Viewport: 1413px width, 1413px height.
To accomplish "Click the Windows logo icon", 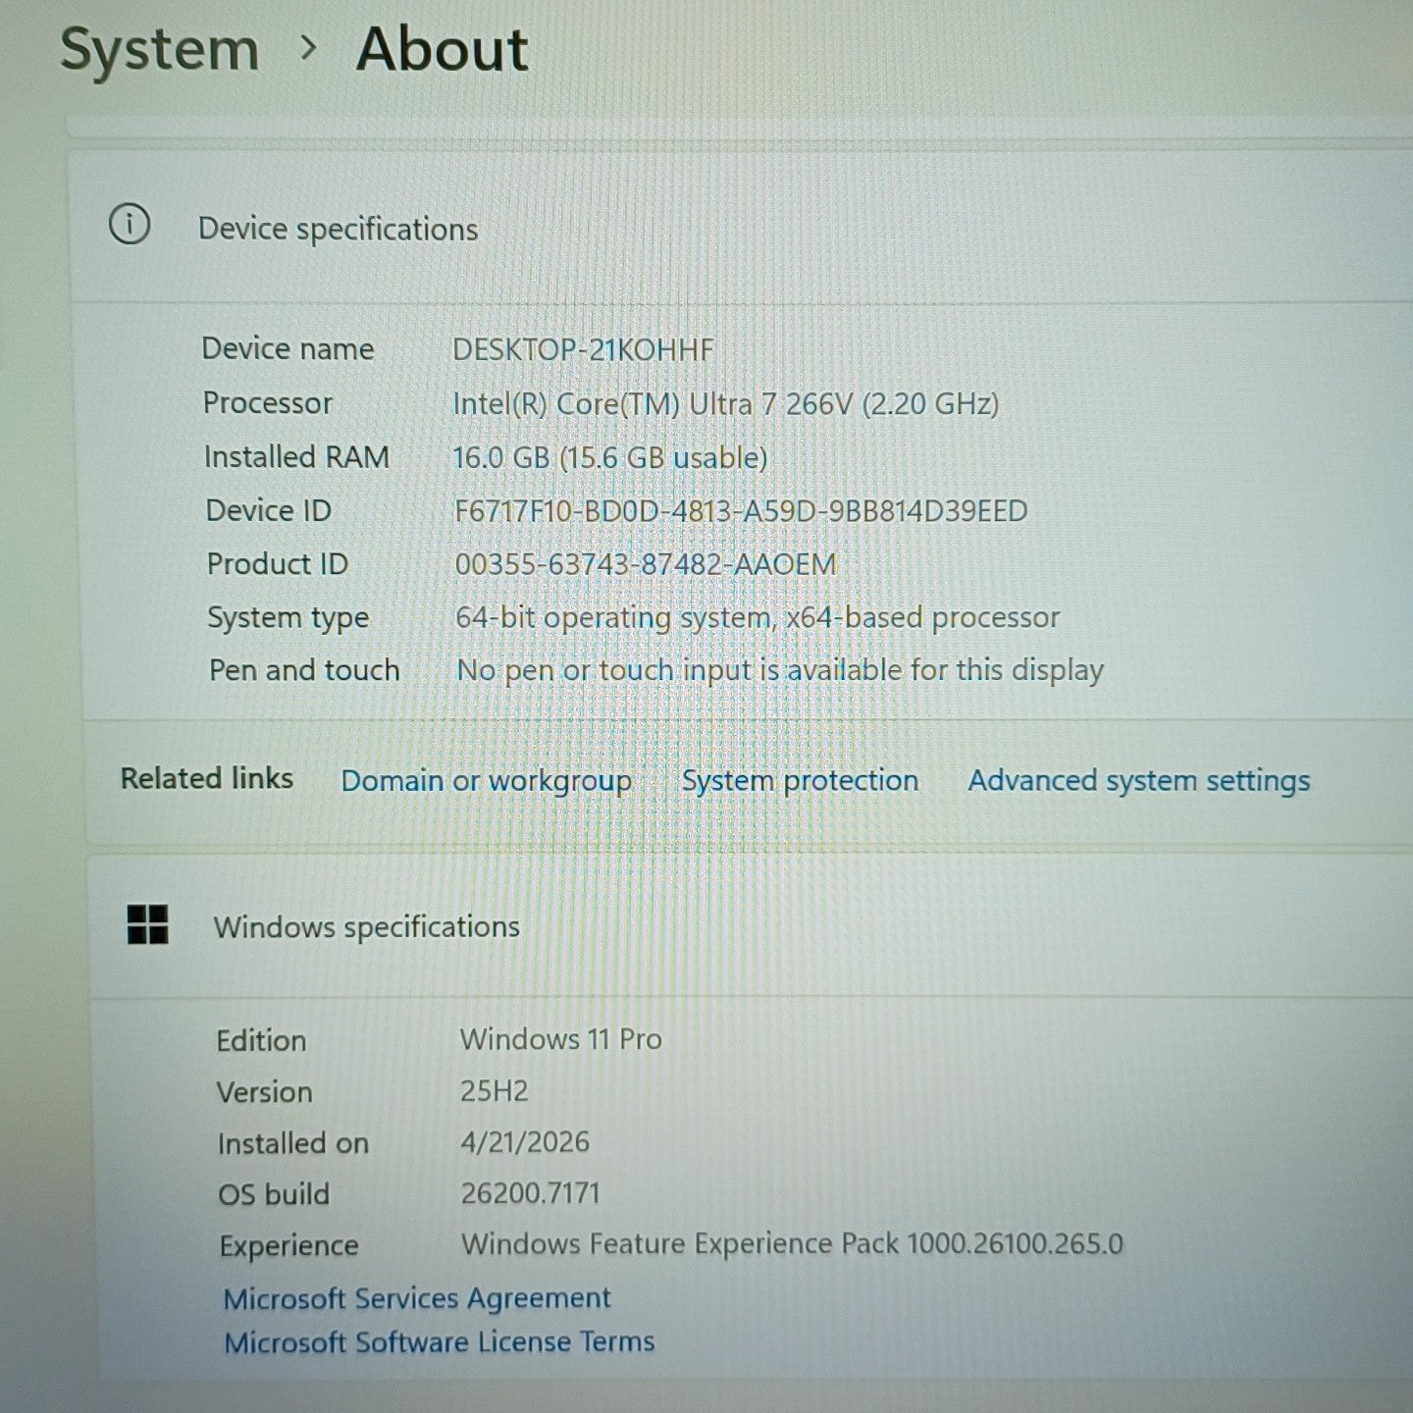I will (148, 924).
